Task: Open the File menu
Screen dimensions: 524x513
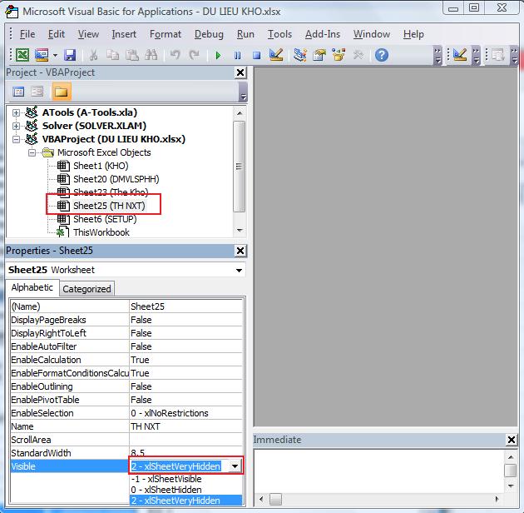Action: 27,34
